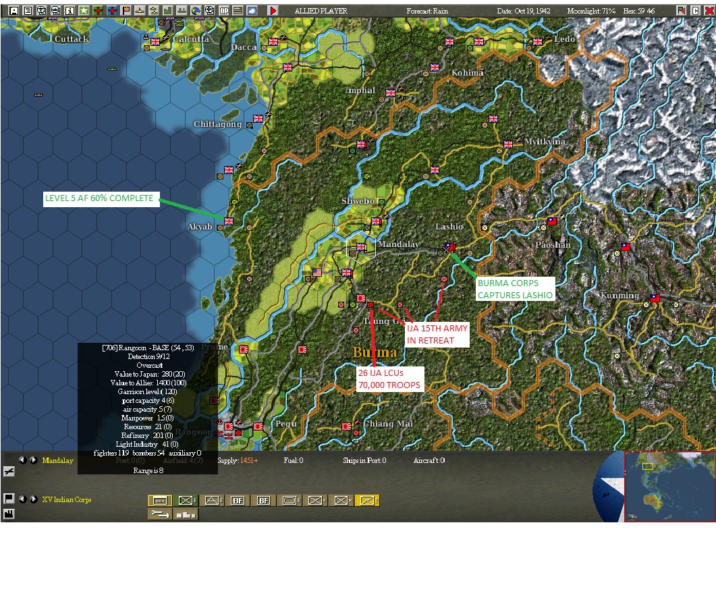716x606 pixels.
Task: Select the Chittagong base flag on map
Action: point(258,118)
